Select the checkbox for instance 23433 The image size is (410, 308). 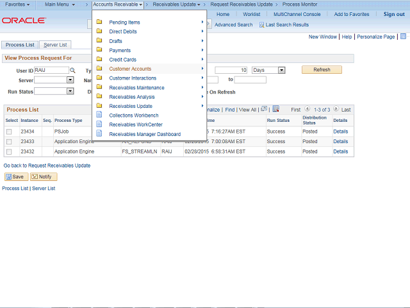pos(9,142)
